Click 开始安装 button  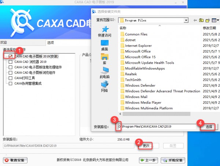(173, 160)
